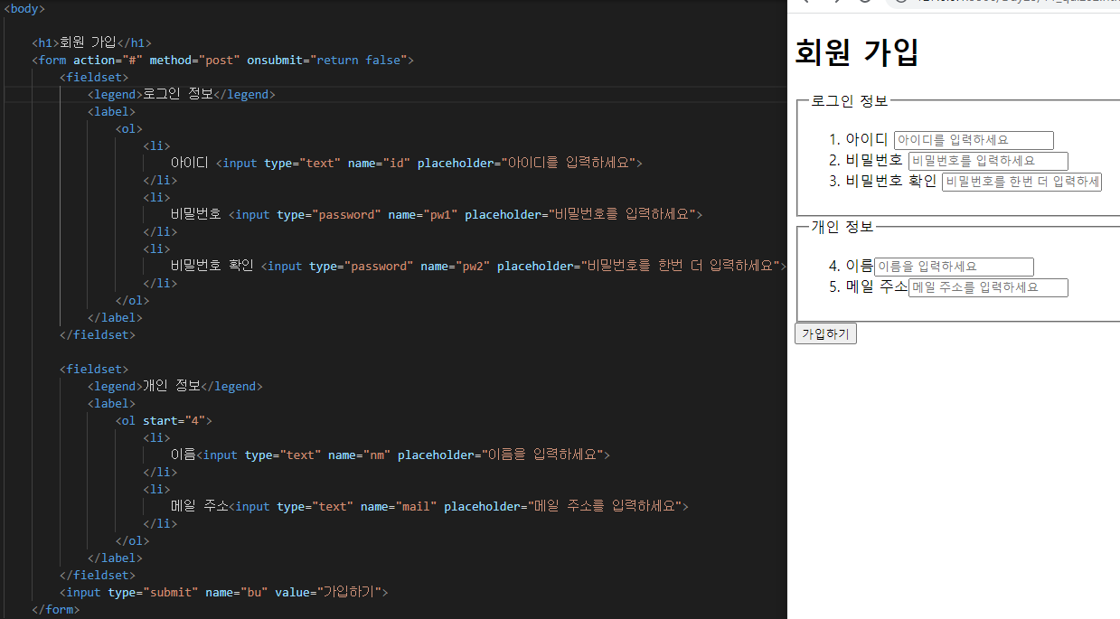Click the 이름 text field in the browser
This screenshot has height=619, width=1120.
click(x=954, y=267)
